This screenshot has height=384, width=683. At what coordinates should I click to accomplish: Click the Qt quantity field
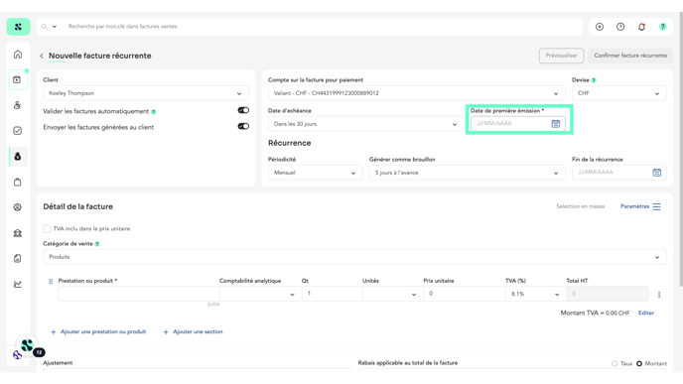332,294
